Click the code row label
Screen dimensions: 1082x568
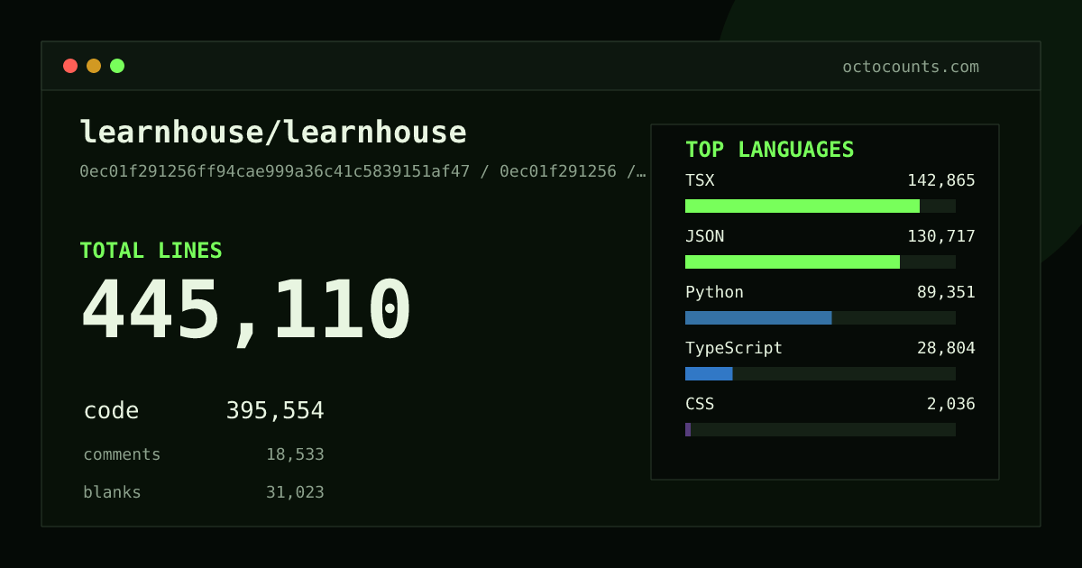pyautogui.click(x=111, y=411)
